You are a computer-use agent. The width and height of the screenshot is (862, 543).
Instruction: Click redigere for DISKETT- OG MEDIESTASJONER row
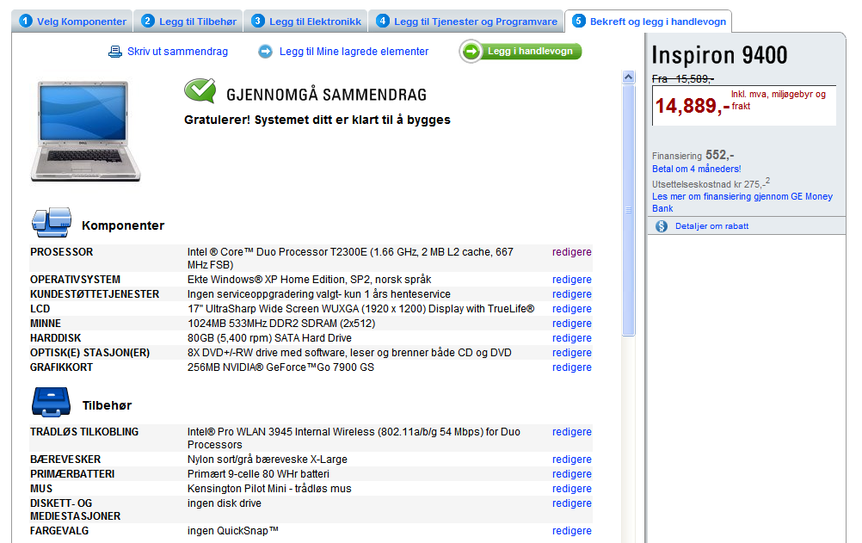click(572, 503)
